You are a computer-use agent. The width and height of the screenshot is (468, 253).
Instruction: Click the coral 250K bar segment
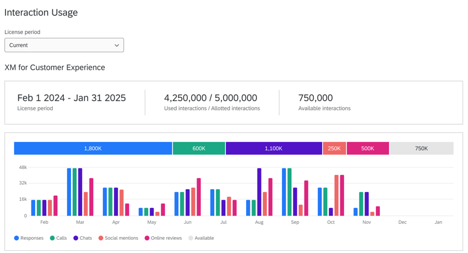click(x=334, y=148)
